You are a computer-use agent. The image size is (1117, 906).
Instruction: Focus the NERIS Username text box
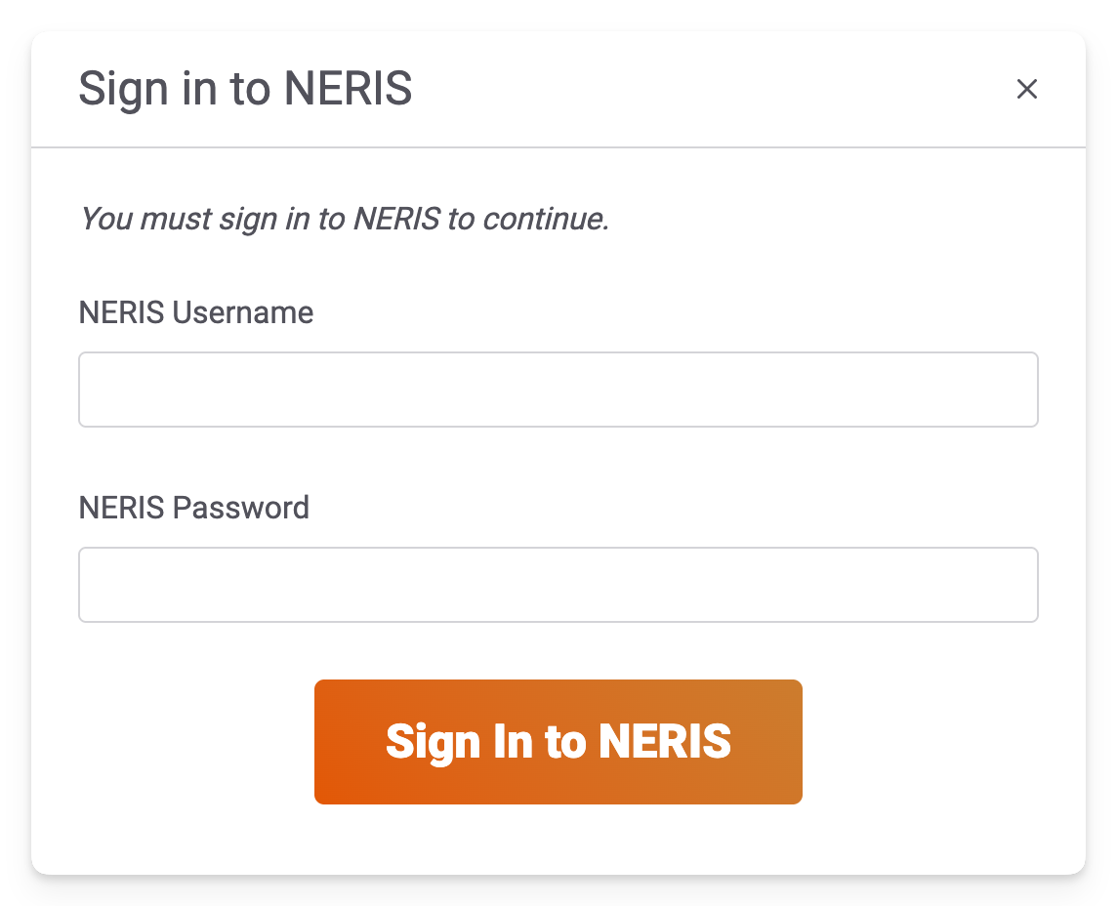(x=558, y=390)
